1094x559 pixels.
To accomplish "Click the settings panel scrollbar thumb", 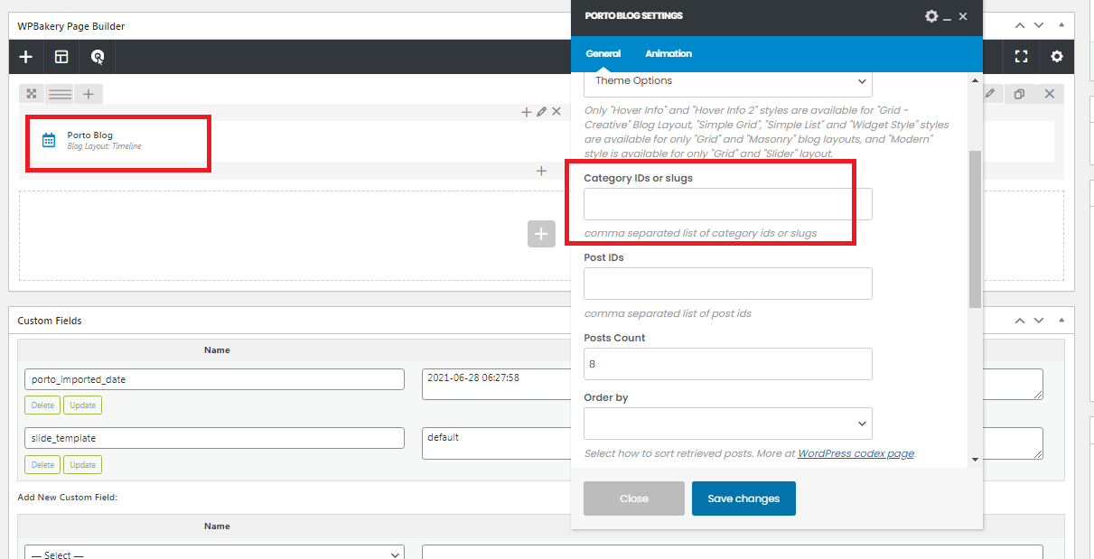I will 975,229.
